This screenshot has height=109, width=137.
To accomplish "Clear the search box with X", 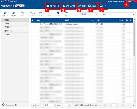I will [x=134, y=14].
